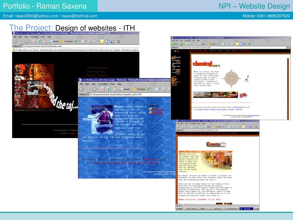Click Search button in adventure page window

[124, 89]
